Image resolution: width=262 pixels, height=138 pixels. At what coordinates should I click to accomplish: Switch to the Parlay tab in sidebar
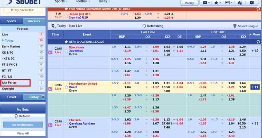(34, 97)
